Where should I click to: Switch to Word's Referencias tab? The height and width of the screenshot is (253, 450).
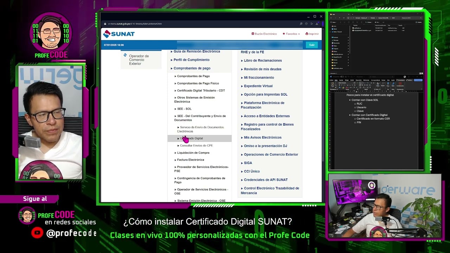click(x=366, y=80)
